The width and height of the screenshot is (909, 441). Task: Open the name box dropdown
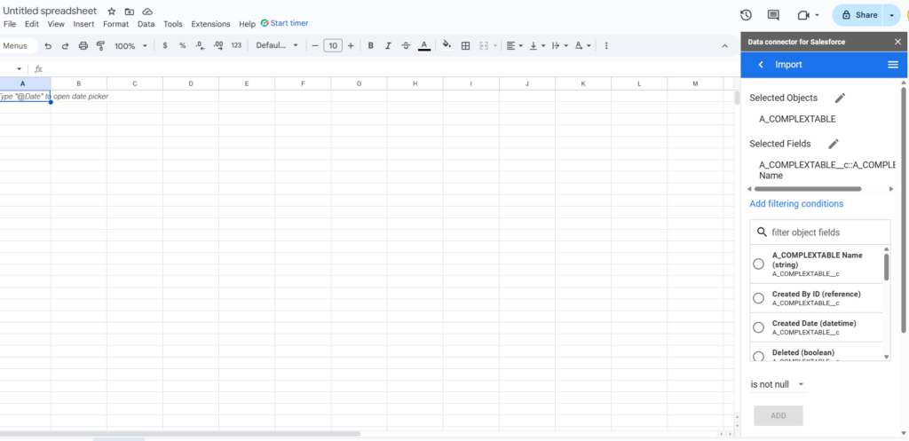tap(20, 69)
